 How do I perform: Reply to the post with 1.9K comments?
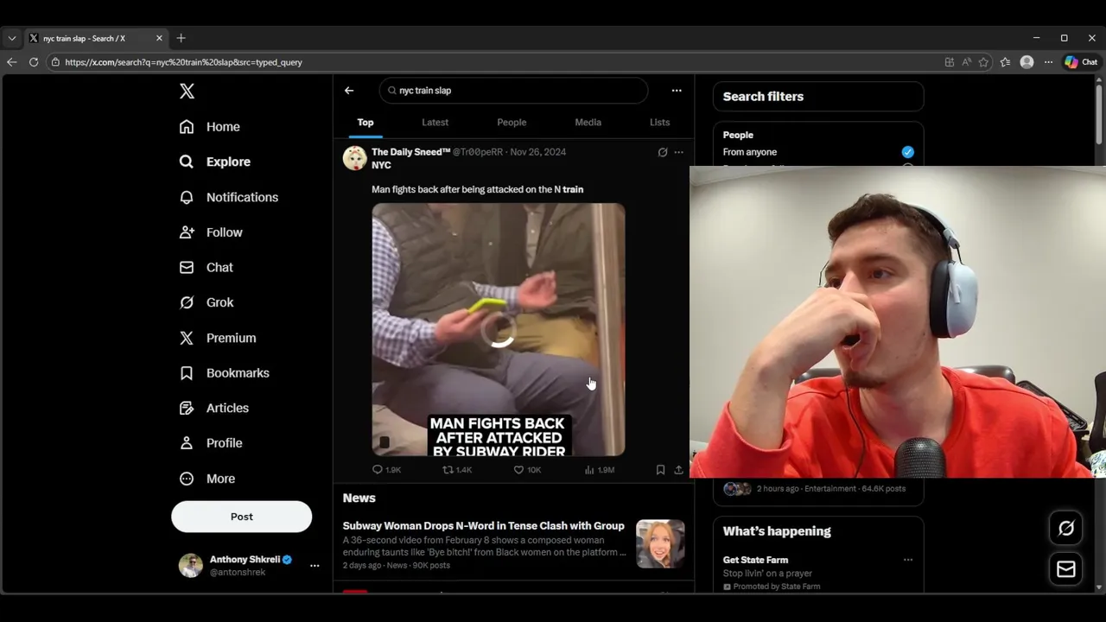(x=386, y=470)
